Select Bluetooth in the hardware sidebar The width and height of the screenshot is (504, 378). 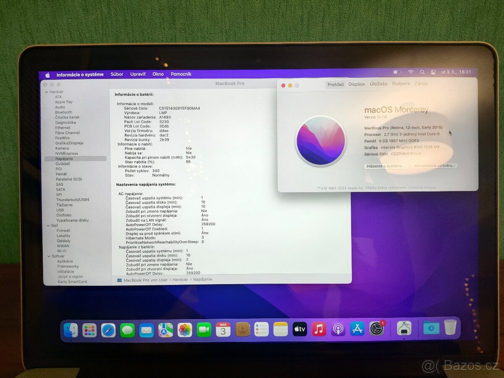click(63, 112)
